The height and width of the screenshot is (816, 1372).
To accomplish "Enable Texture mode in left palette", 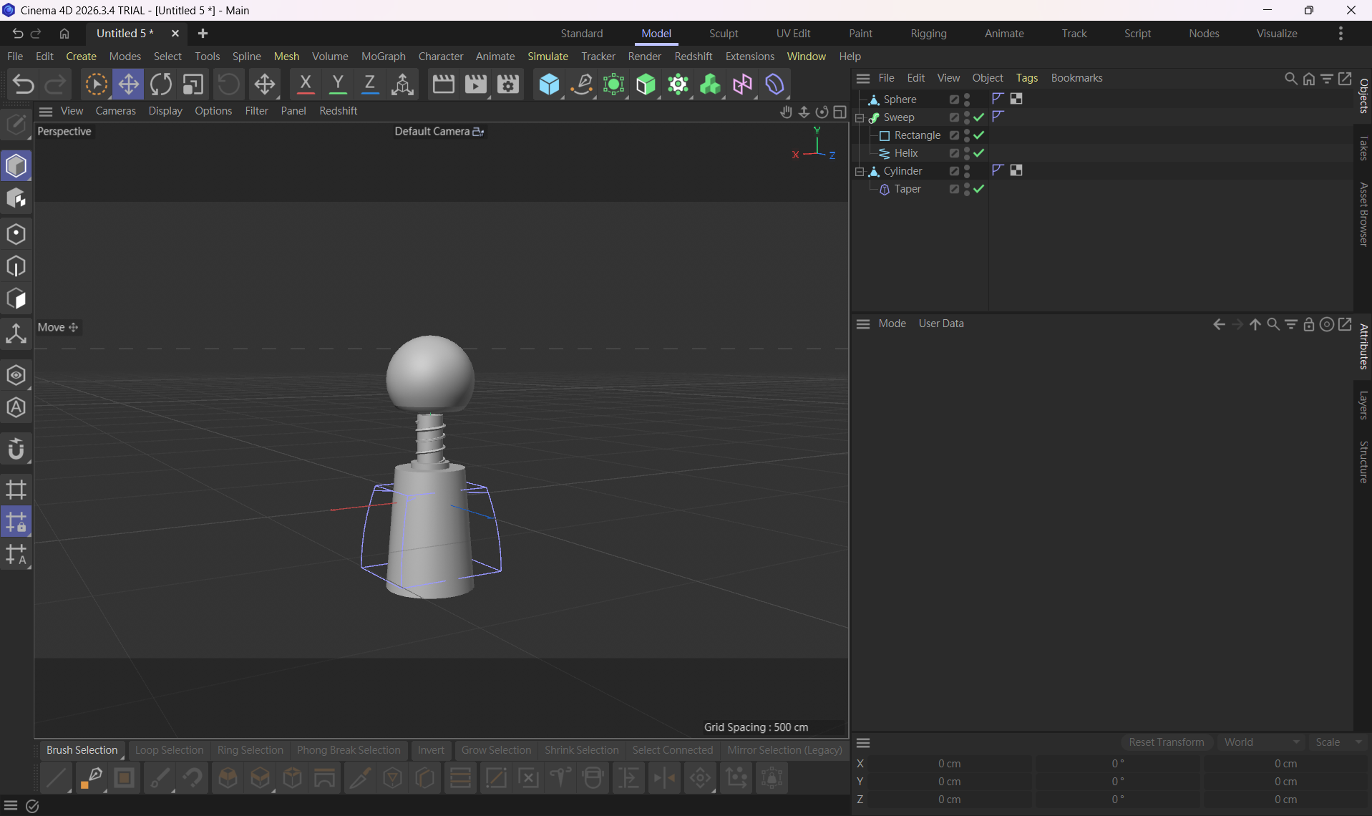I will click(x=16, y=199).
